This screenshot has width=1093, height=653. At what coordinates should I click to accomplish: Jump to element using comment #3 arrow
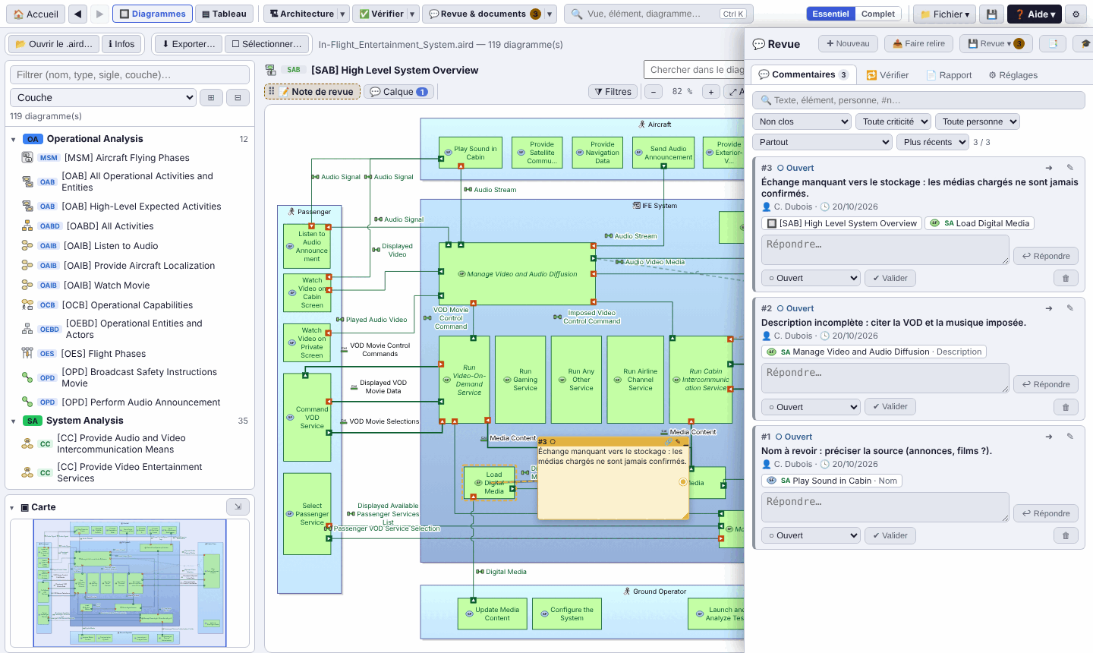click(1049, 168)
